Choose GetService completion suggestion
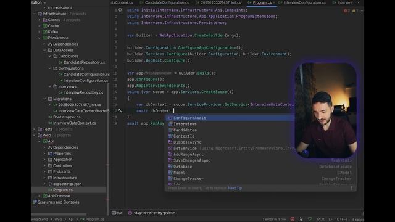 click(x=185, y=148)
